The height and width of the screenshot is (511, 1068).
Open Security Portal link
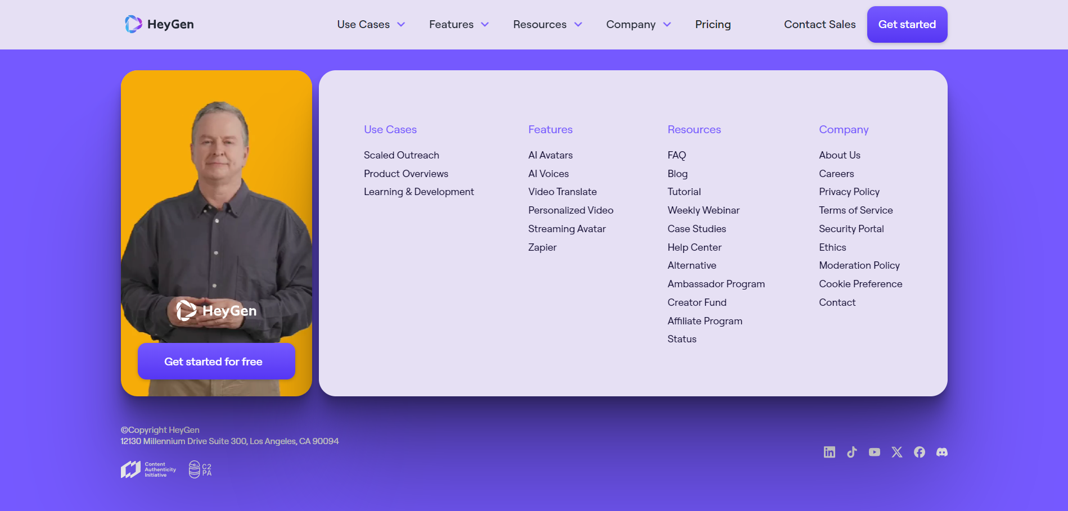click(851, 229)
